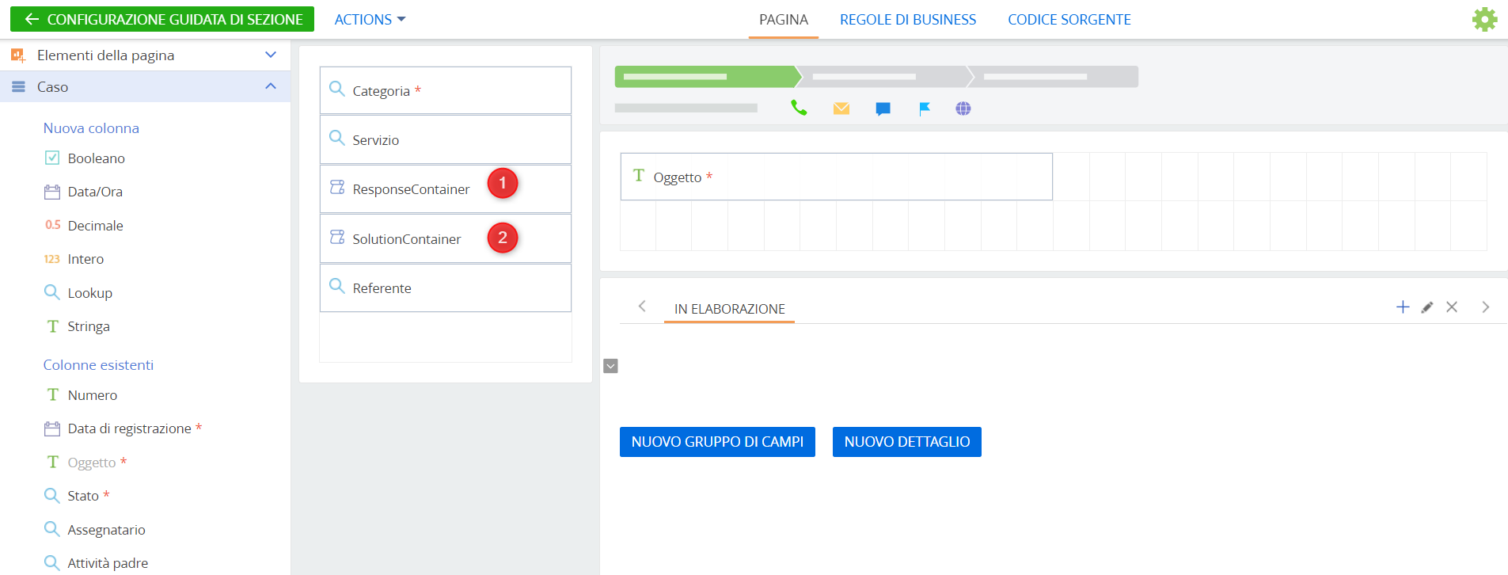Select the Oggetto field on the page
This screenshot has width=1508, height=575.
[x=836, y=177]
